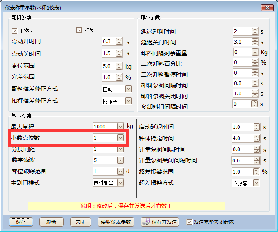Click the 关闭 button

pos(80,222)
